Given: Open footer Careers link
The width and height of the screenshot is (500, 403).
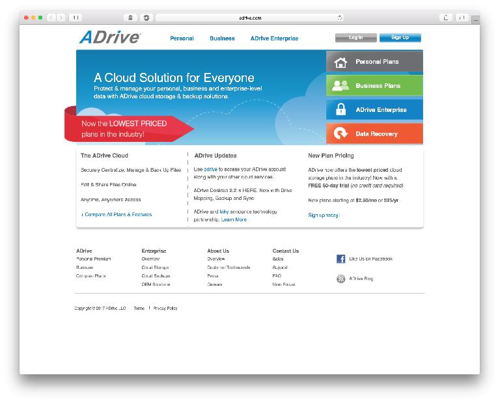Looking at the screenshot, I should tap(215, 285).
